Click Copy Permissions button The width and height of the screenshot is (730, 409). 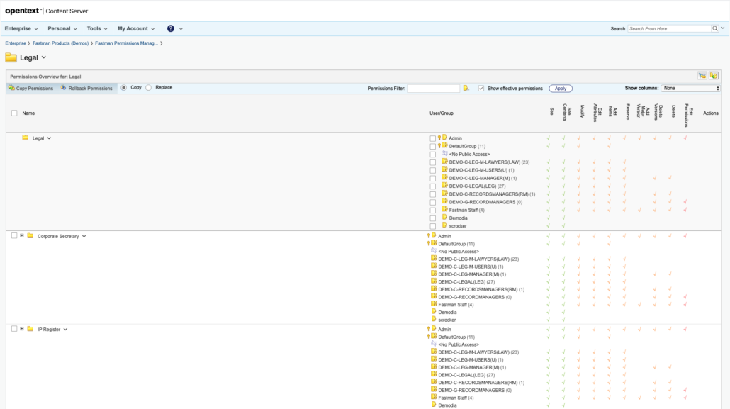(x=30, y=88)
